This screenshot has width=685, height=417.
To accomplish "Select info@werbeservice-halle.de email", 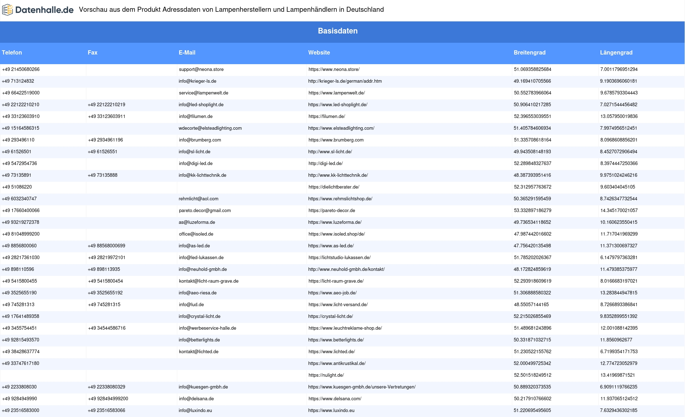I will (x=208, y=328).
